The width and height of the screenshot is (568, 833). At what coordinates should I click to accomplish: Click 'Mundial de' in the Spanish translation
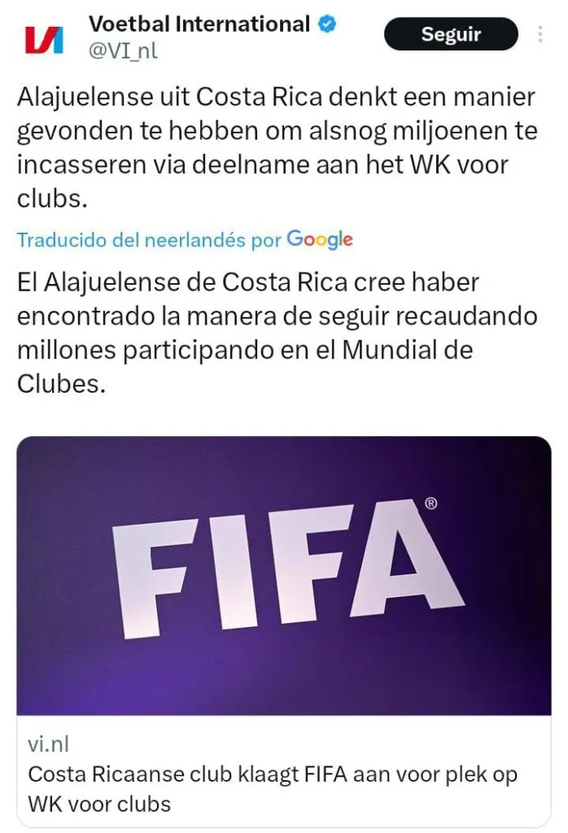(407, 350)
